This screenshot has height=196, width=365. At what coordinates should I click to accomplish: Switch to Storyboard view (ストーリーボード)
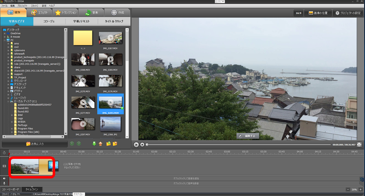11,189
